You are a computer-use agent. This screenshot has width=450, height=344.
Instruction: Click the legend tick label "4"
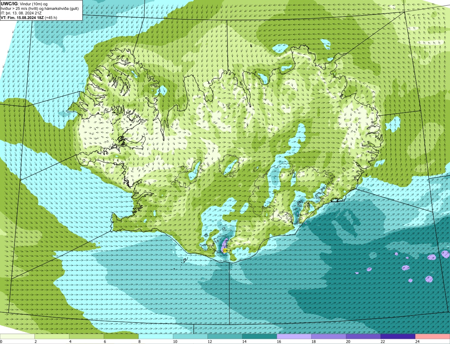click(x=70, y=342)
